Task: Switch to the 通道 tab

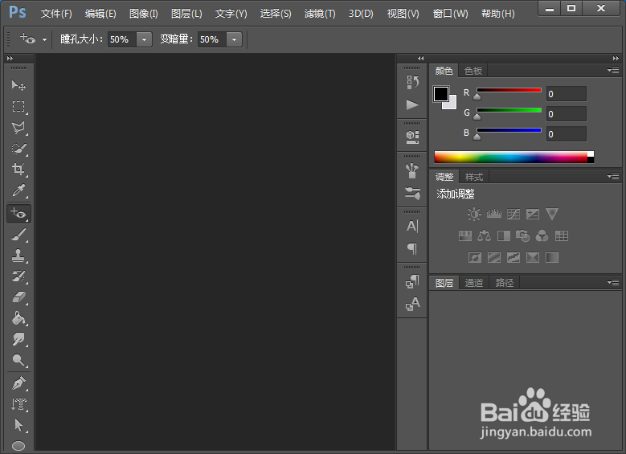Action: point(474,283)
